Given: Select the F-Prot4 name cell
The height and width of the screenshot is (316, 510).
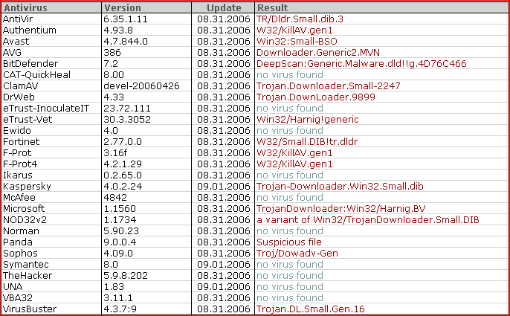Looking at the screenshot, I should click(20, 164).
